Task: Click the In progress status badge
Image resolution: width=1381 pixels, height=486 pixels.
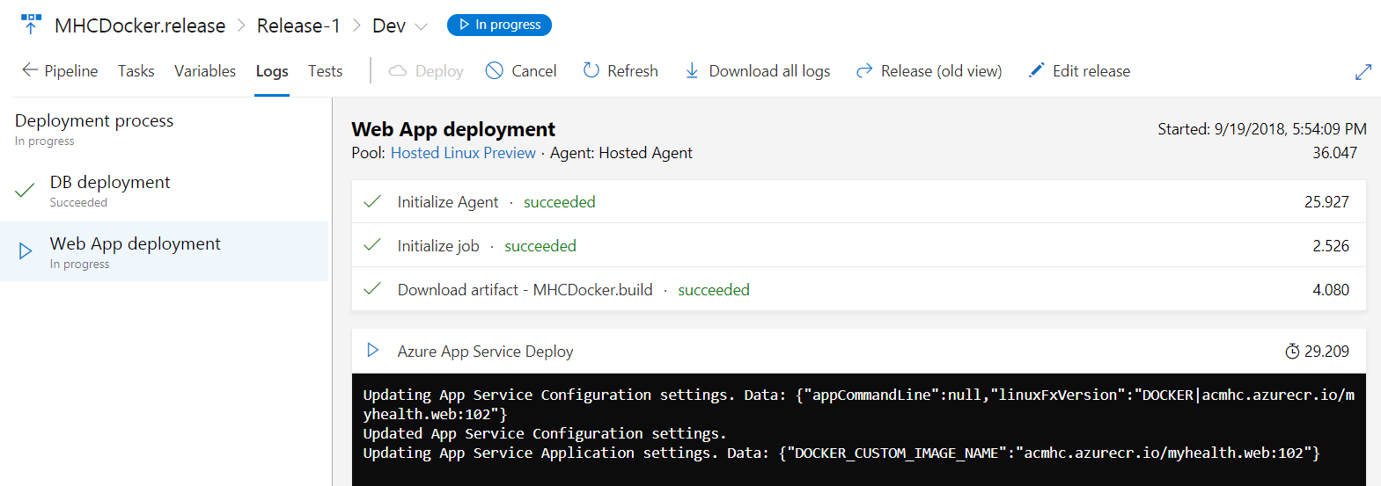Action: tap(499, 25)
